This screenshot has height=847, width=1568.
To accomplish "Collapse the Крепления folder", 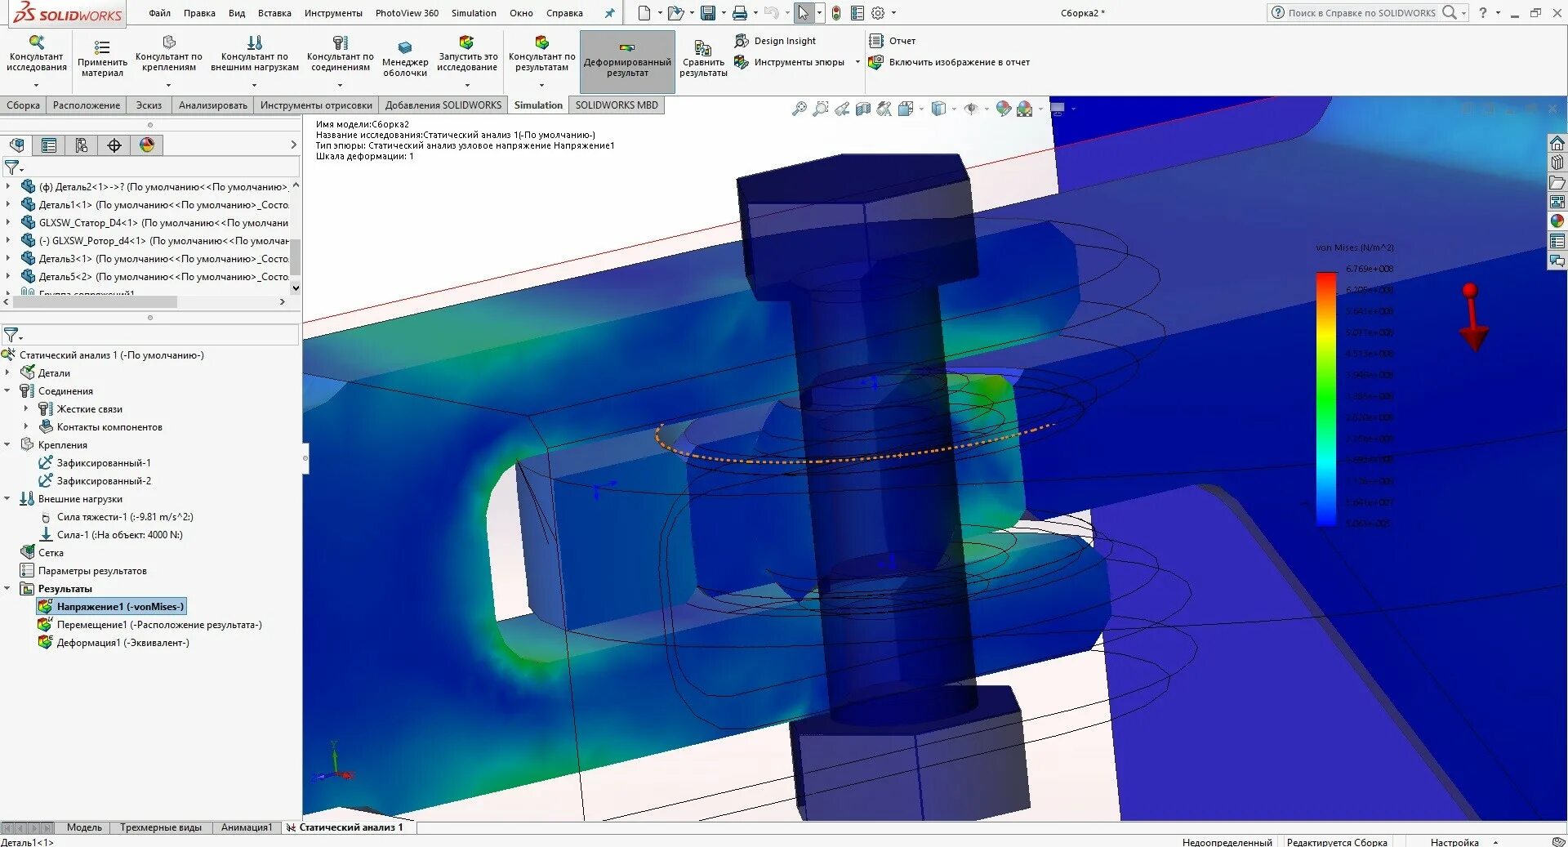I will click(7, 444).
